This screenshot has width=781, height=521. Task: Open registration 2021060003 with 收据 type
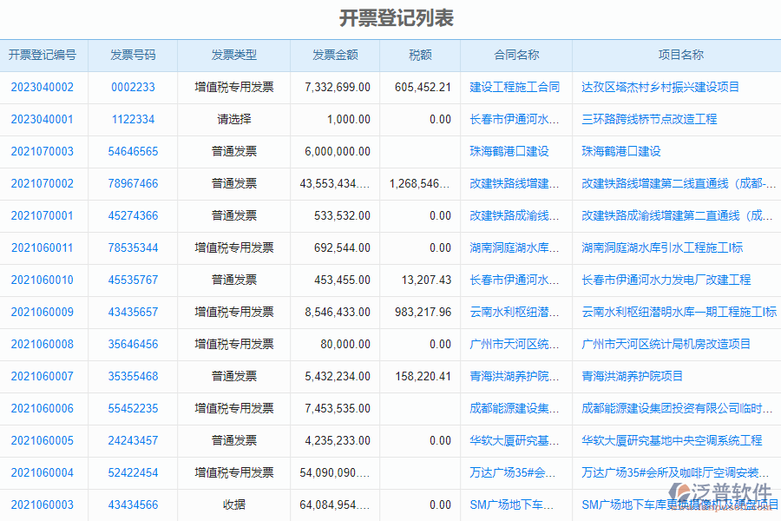(44, 505)
